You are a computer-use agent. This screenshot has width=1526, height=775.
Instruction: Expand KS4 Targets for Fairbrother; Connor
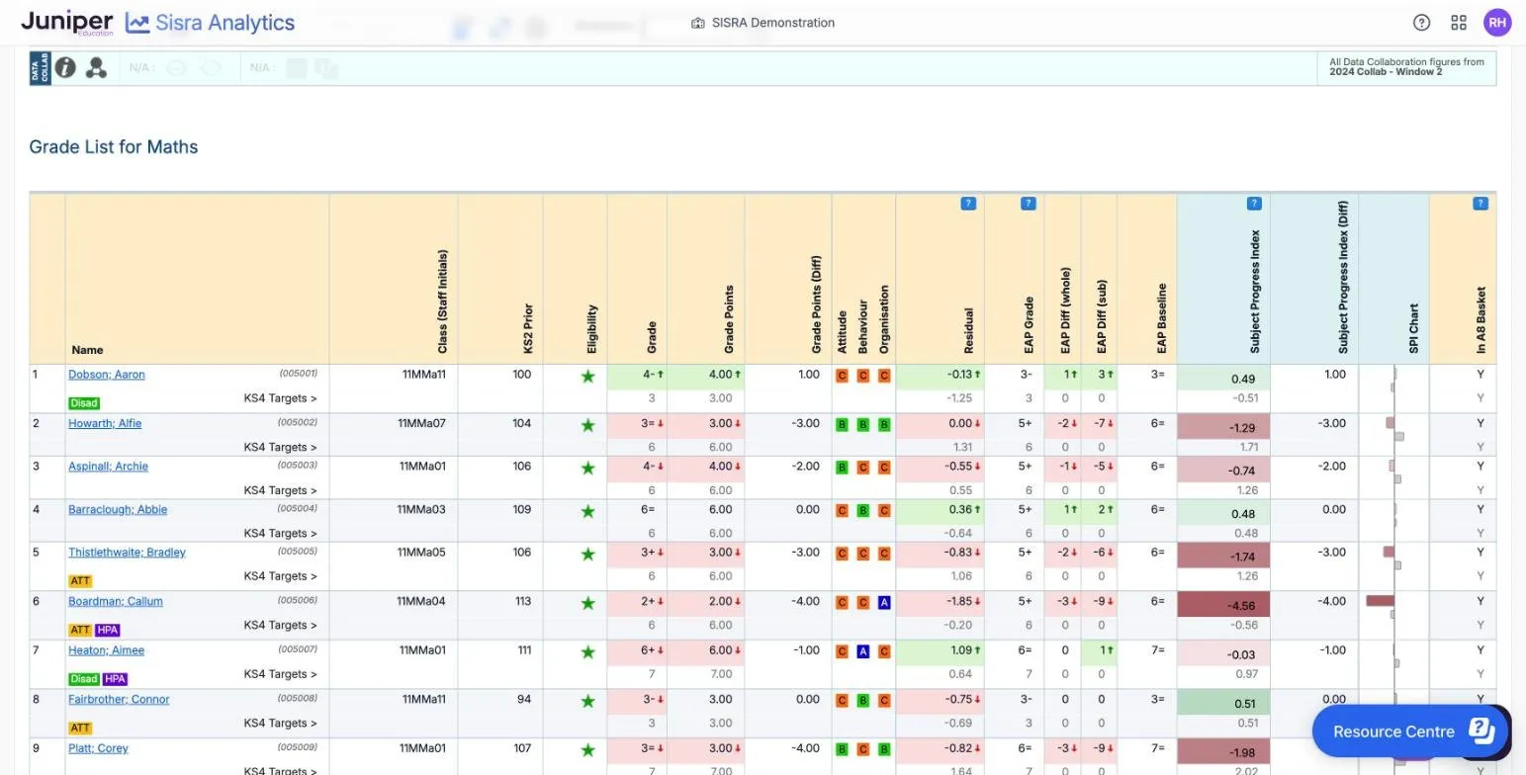point(280,724)
